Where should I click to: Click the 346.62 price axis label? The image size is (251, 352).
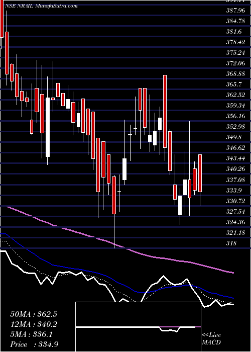click(234, 148)
